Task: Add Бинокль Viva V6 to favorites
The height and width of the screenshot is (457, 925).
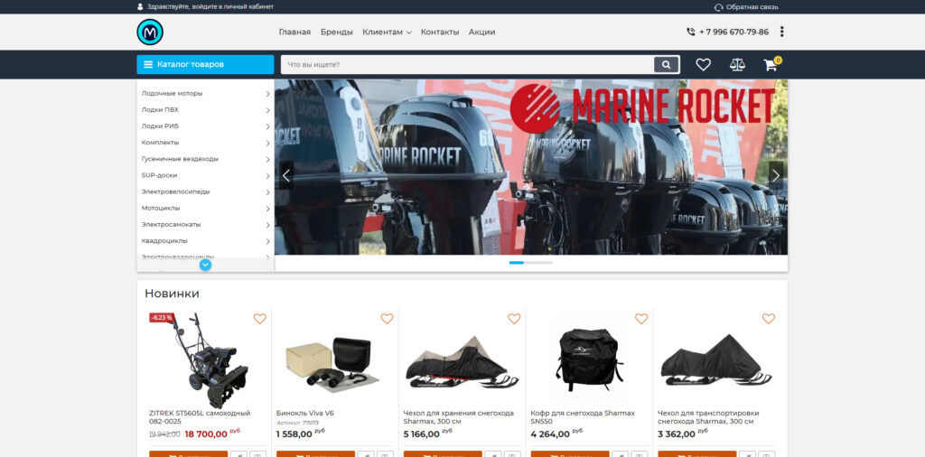Action: 387,319
